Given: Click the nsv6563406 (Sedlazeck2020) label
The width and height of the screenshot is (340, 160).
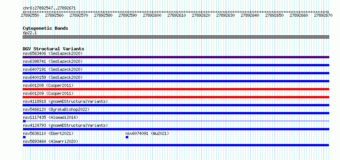Looking at the screenshot, I should 53,53.
